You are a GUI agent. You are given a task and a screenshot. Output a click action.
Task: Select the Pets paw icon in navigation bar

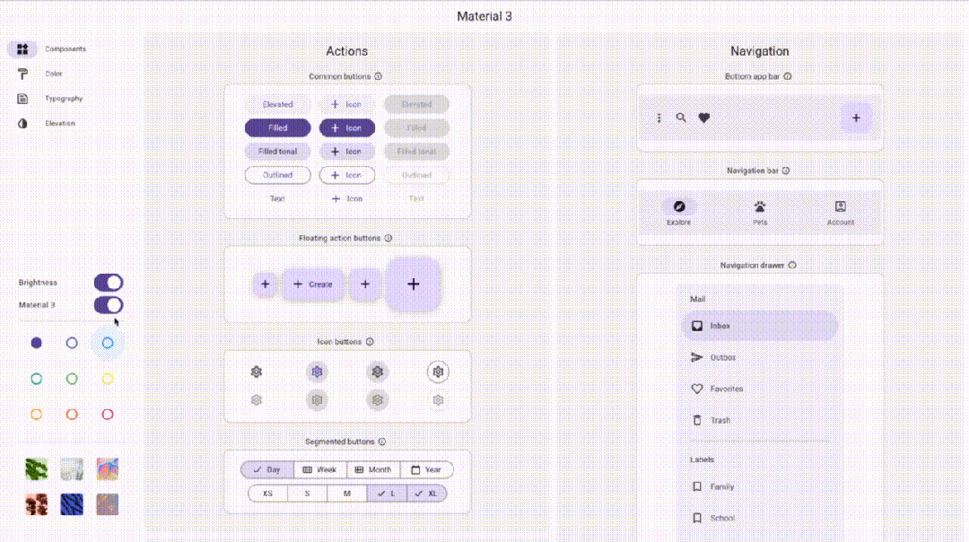tap(760, 206)
